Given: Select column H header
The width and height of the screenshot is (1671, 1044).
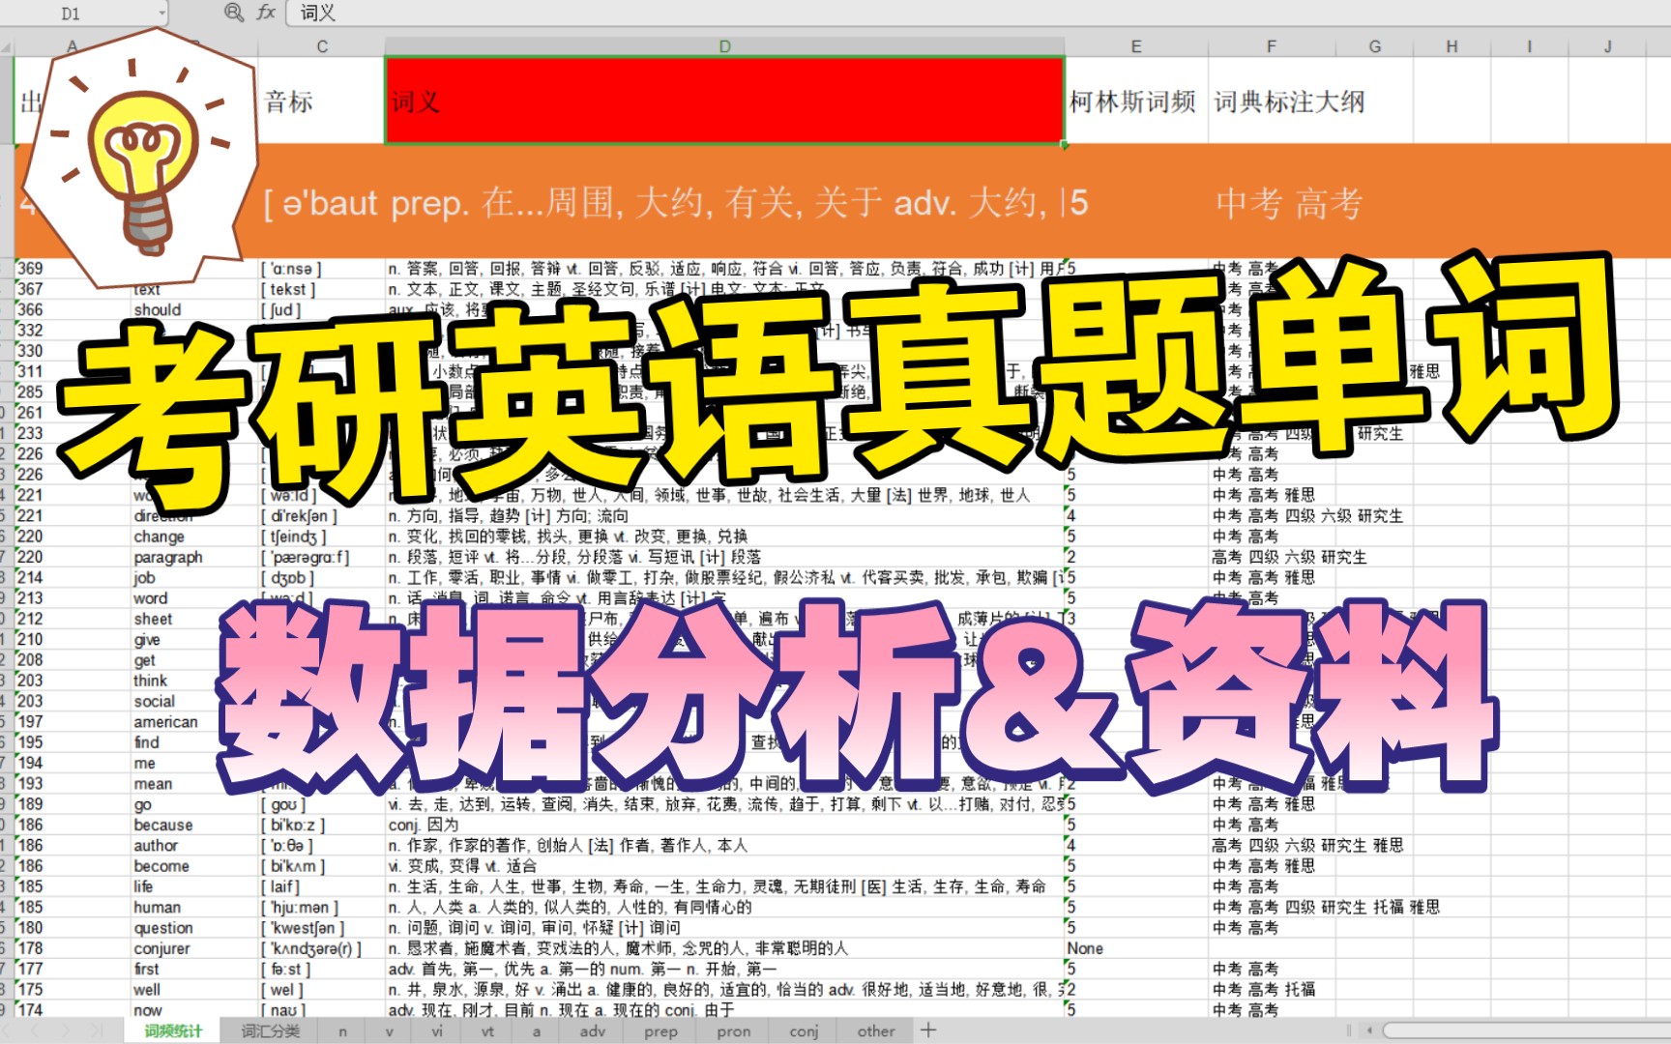Looking at the screenshot, I should click(1451, 46).
